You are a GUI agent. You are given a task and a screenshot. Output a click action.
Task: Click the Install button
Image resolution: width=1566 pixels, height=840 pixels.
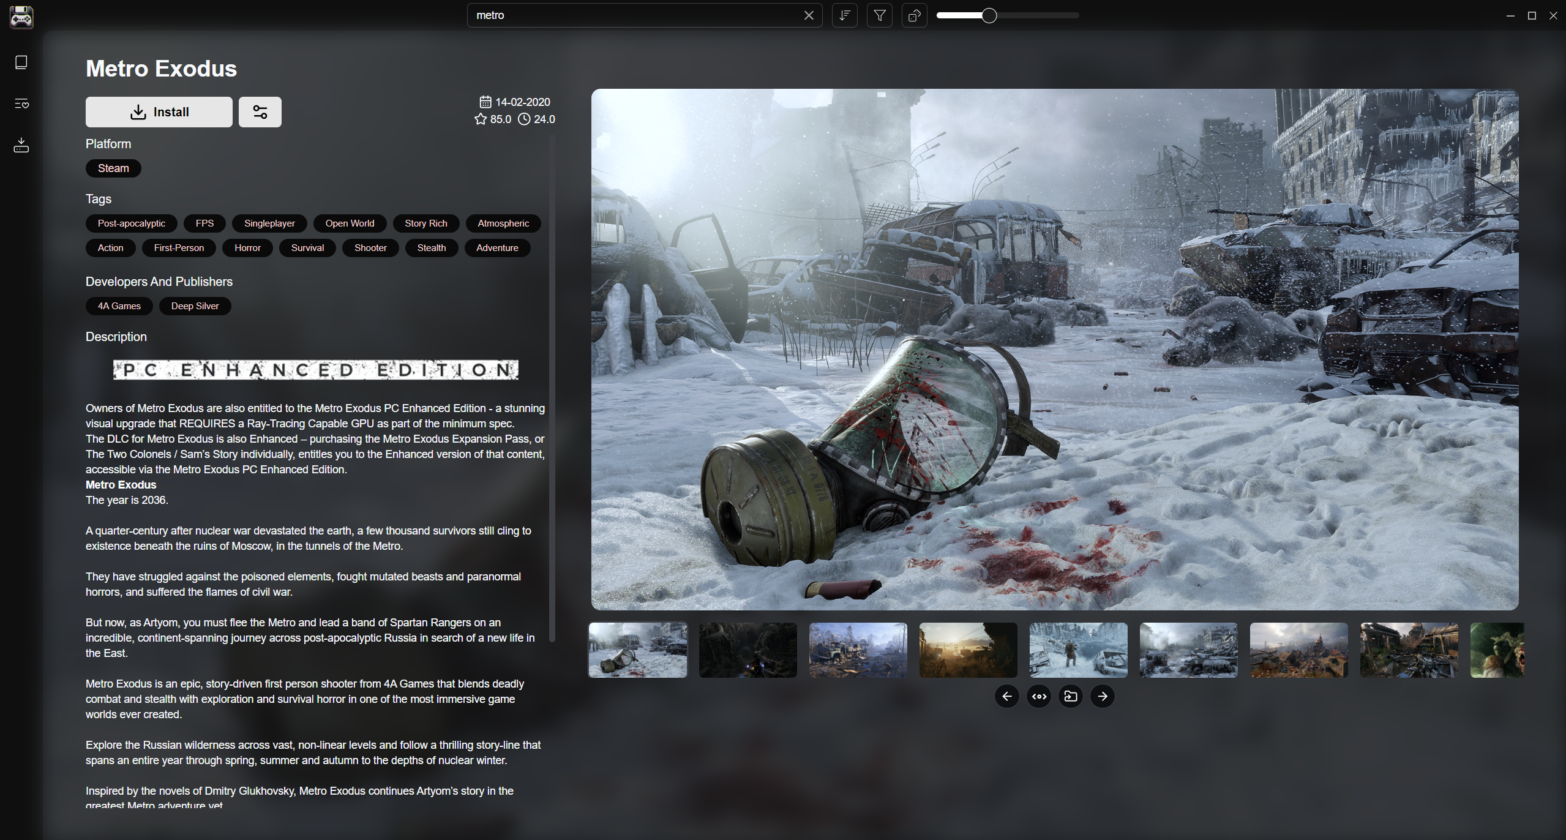coord(159,111)
